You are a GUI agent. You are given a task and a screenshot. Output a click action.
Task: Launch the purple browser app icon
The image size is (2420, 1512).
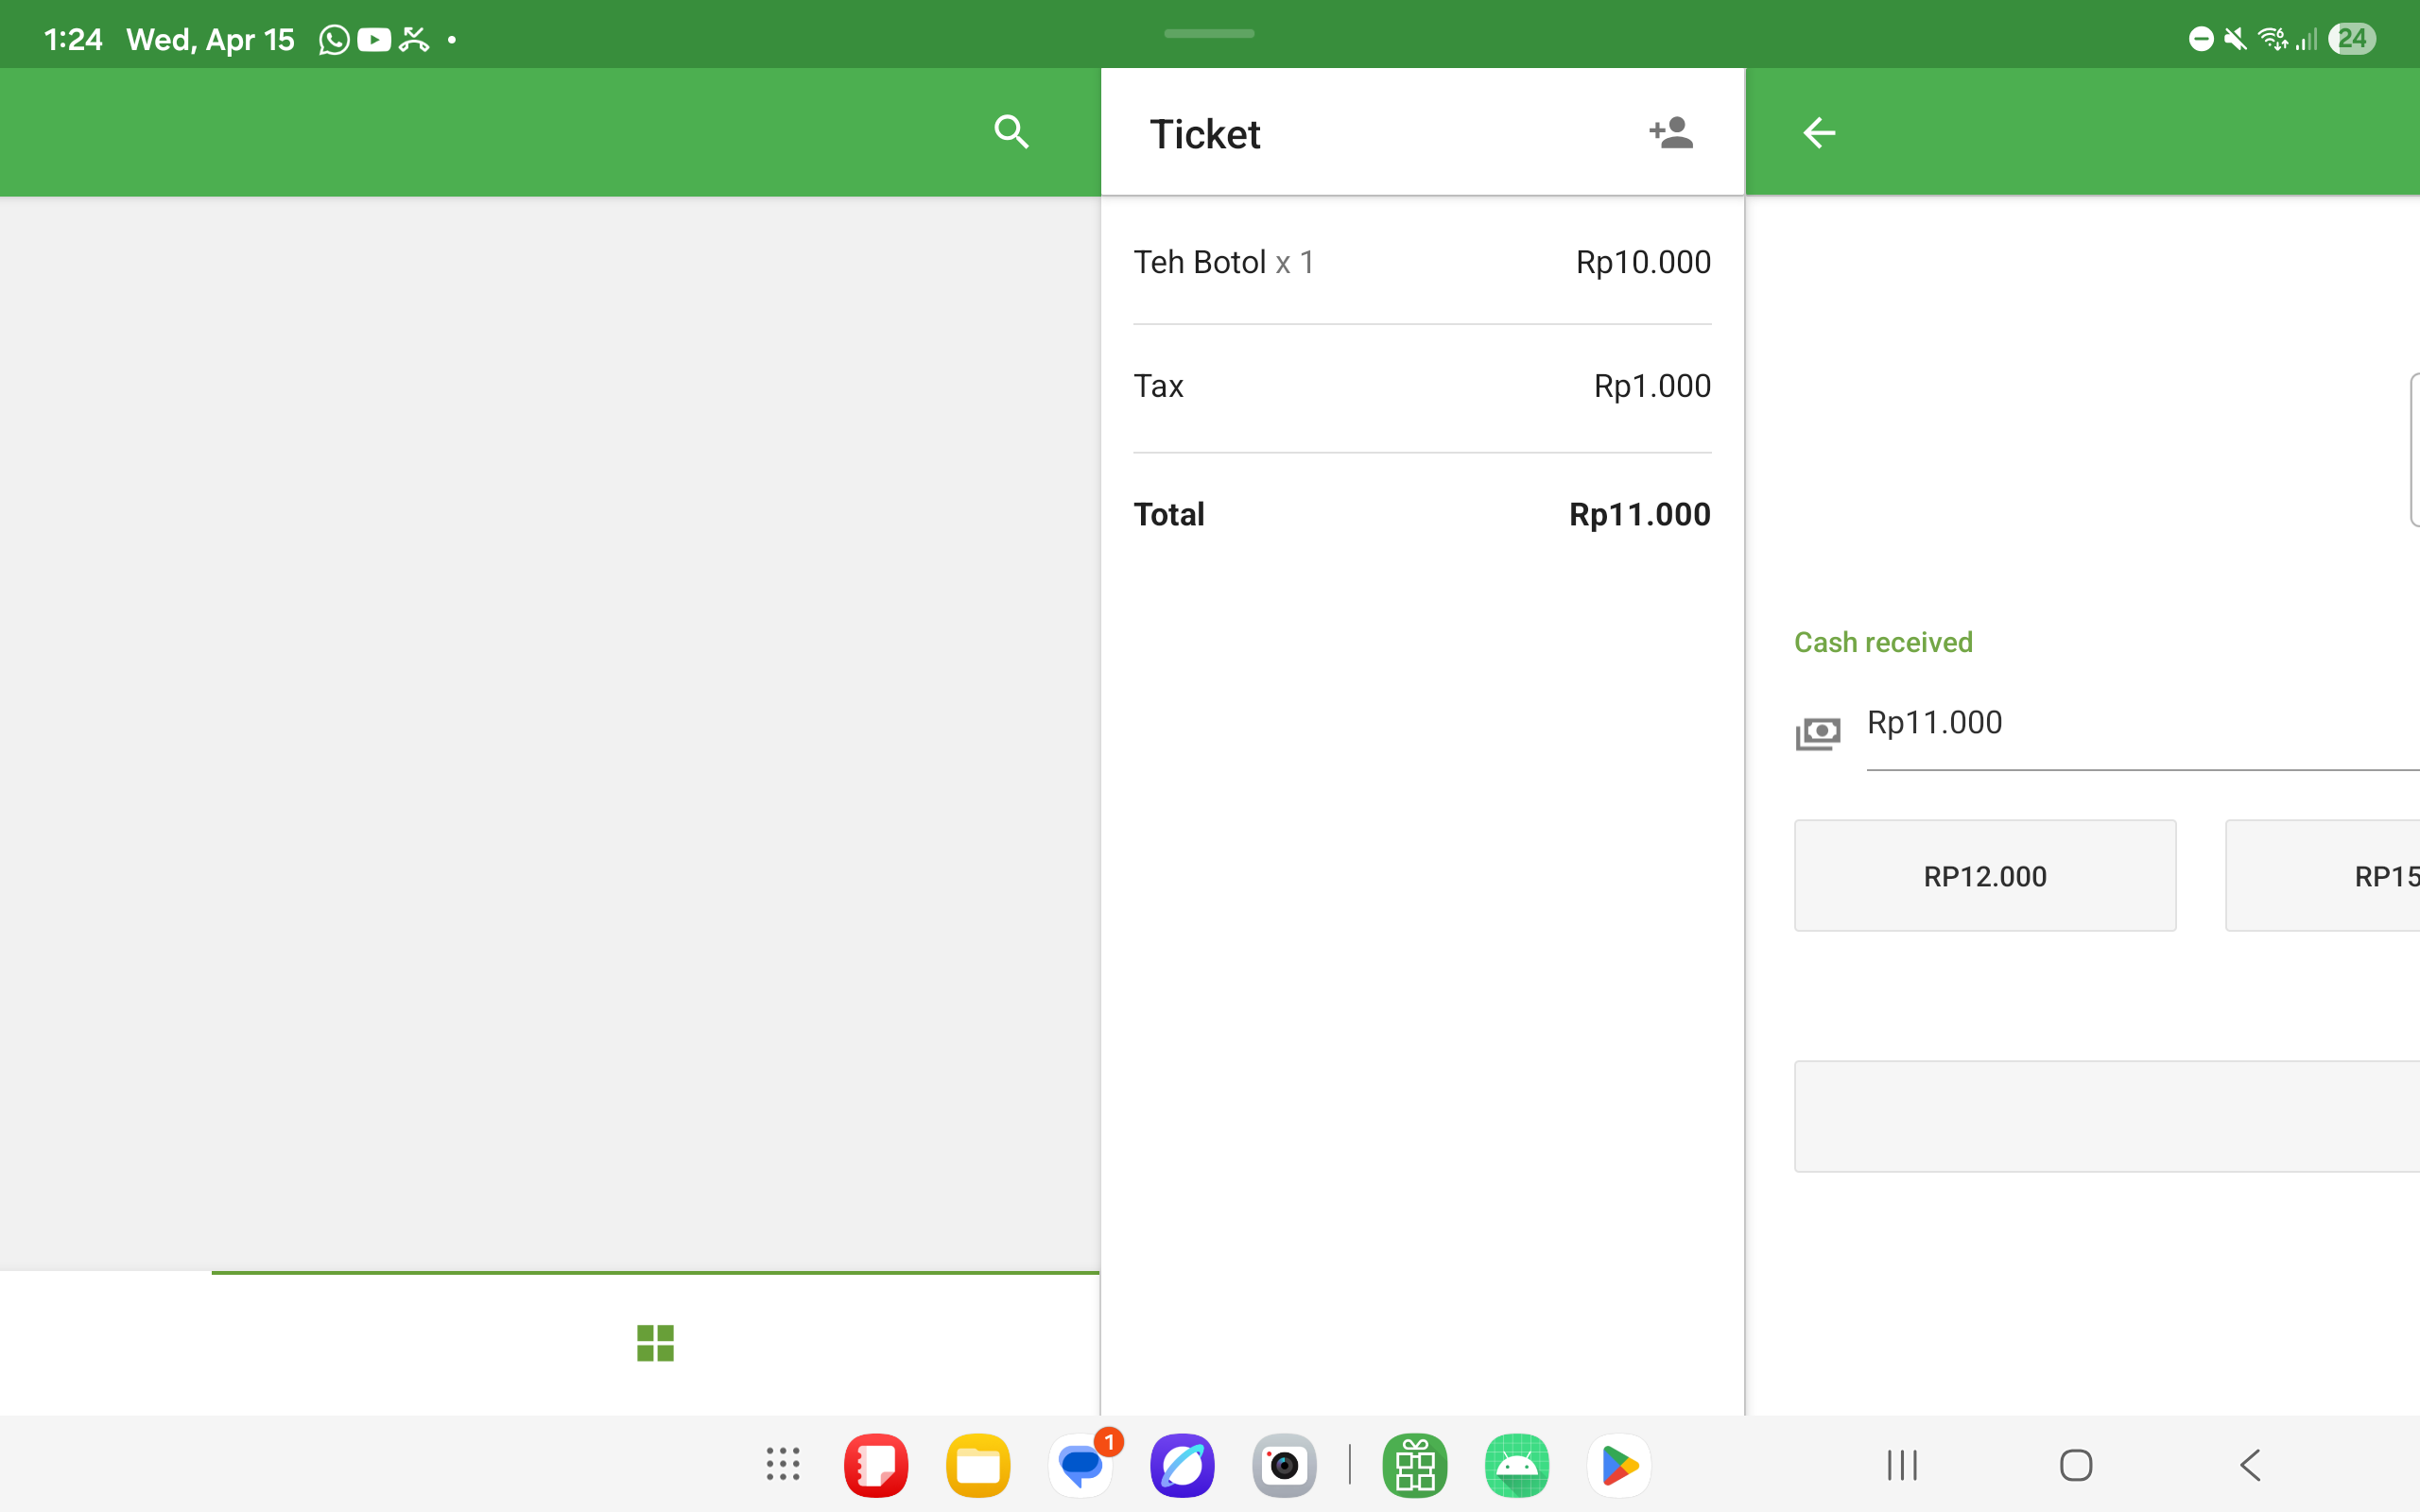click(1182, 1465)
